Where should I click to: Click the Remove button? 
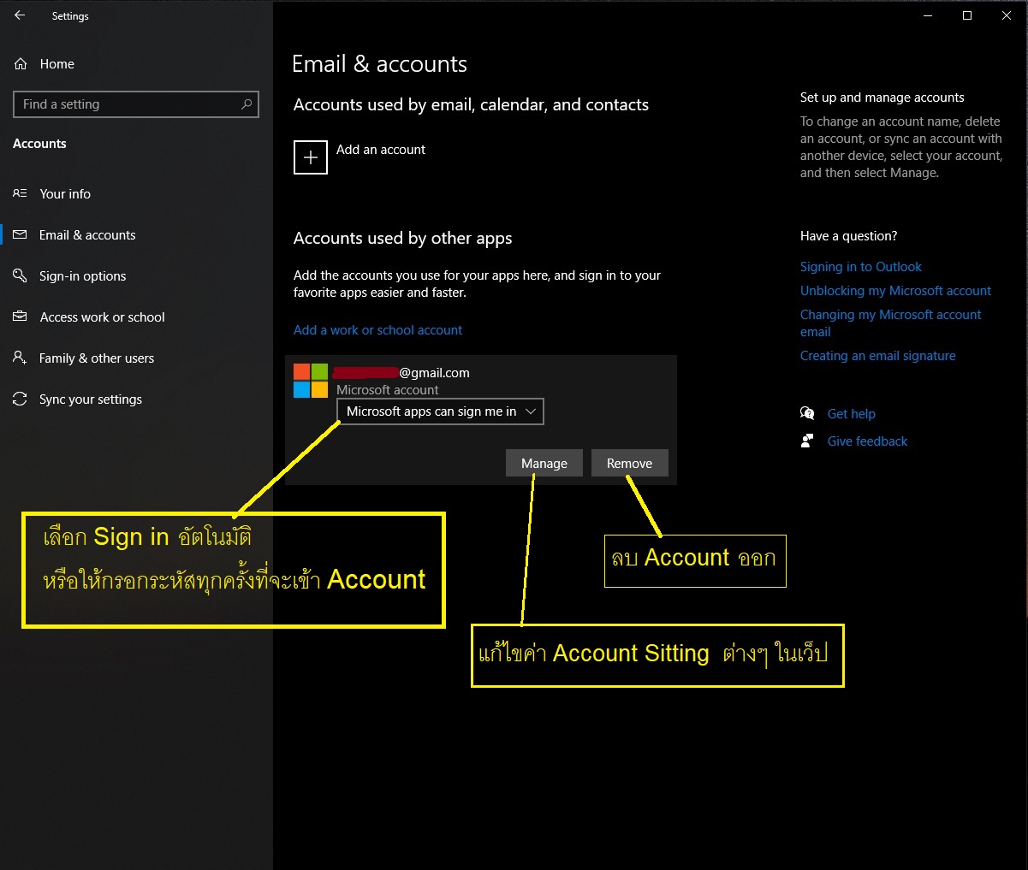pos(629,463)
